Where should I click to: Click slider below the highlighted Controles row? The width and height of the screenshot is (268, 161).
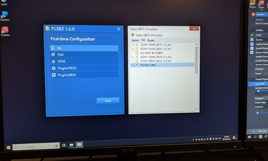pos(259,91)
